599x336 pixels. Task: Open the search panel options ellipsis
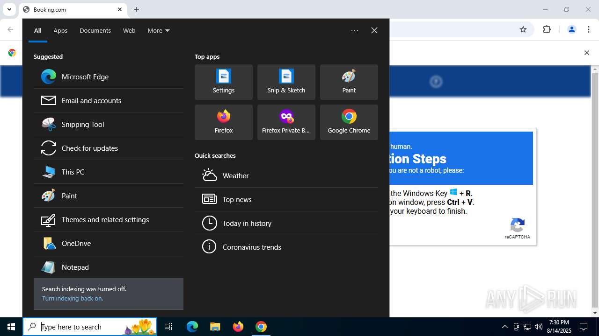[x=355, y=30]
